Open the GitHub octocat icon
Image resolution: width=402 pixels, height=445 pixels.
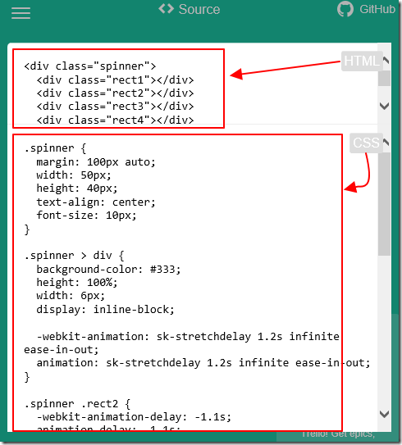pos(345,9)
